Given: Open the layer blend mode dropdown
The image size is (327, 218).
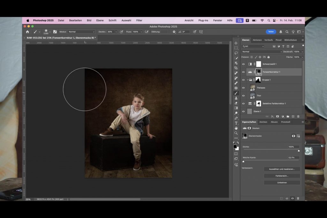Looking at the screenshot, I should [x=262, y=52].
